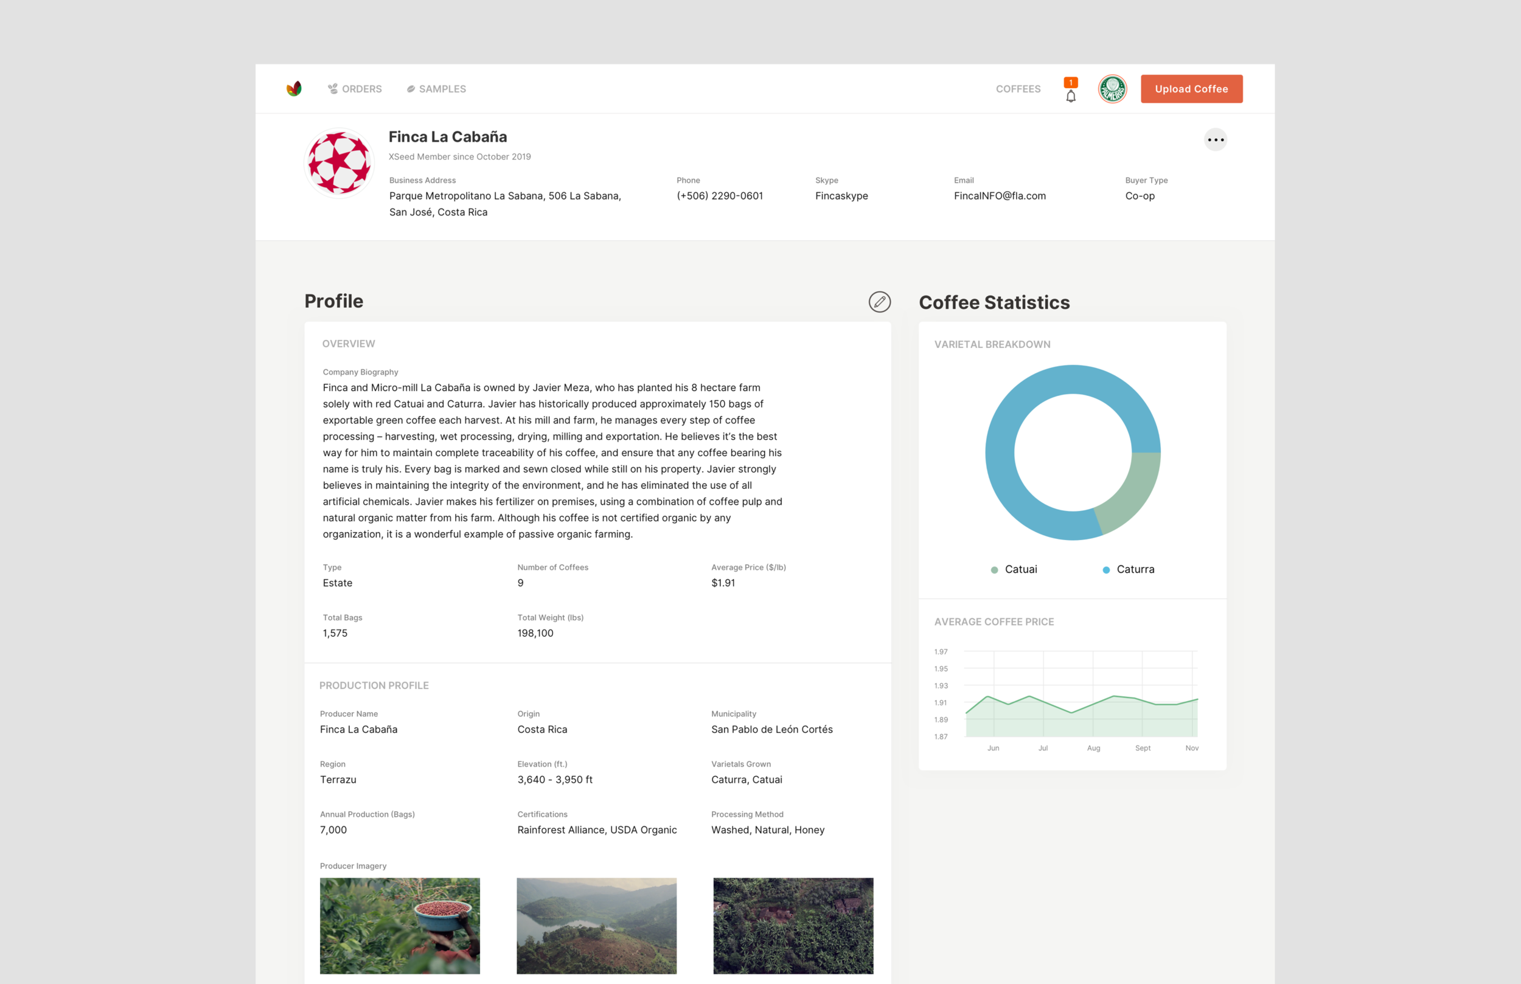This screenshot has width=1521, height=984.
Task: Click Rainforest Alliance, USDA Organic certifications
Action: coord(597,830)
